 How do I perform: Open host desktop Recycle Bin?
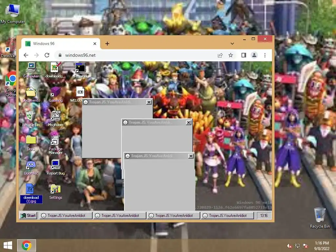click(x=320, y=218)
